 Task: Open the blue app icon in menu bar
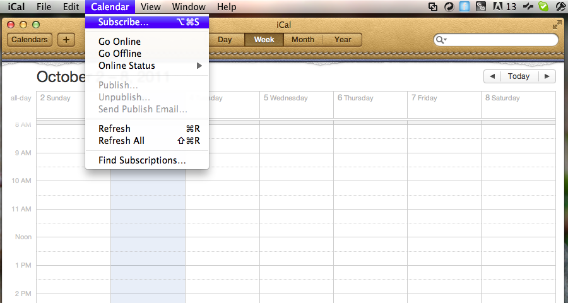pyautogui.click(x=464, y=6)
